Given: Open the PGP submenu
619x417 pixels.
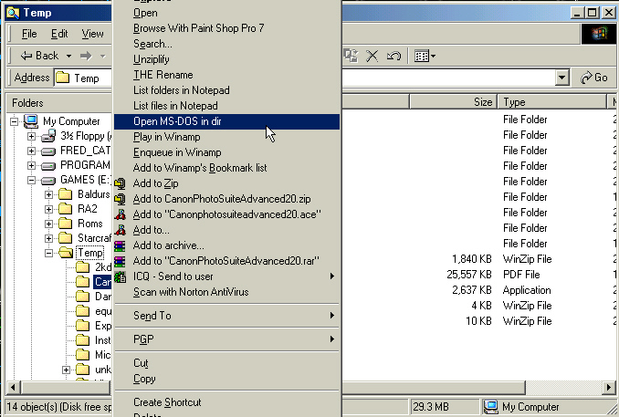Looking at the screenshot, I should [x=226, y=339].
